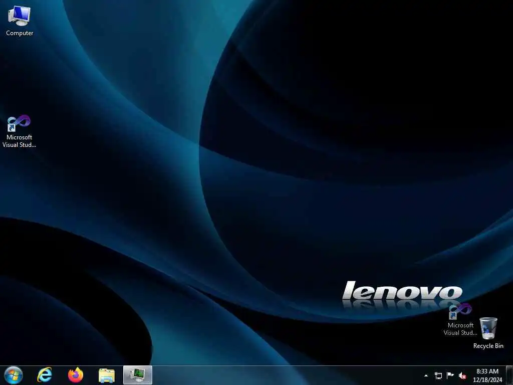
Task: Click the muted volume speaker icon
Action: (x=462, y=375)
